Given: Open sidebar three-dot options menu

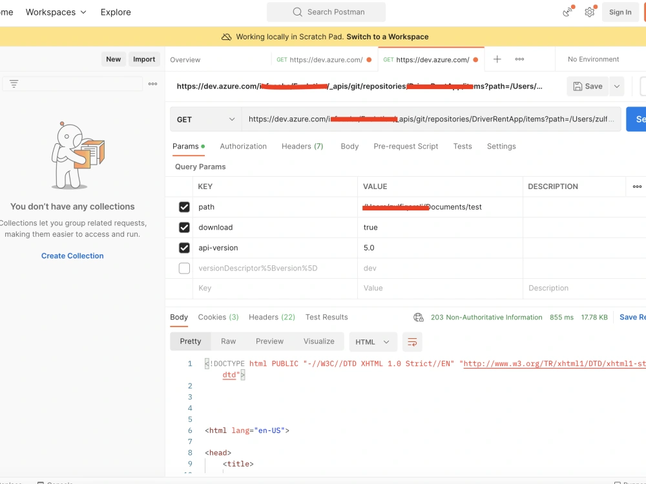Looking at the screenshot, I should tap(153, 84).
